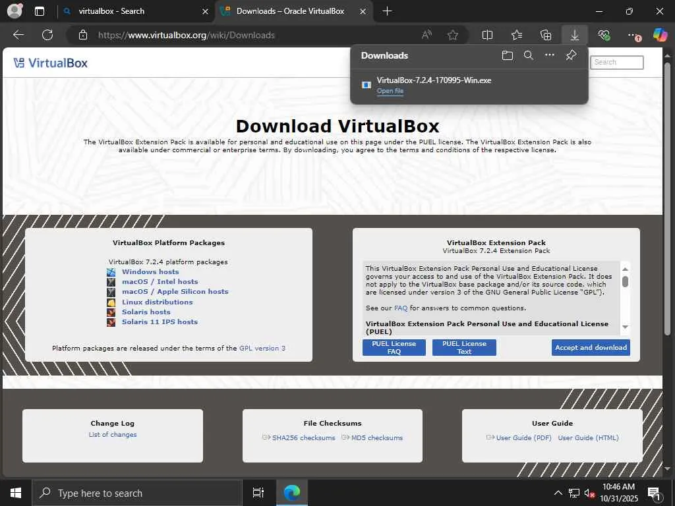Viewport: 675px width, 506px height.
Task: Click Accept and download button
Action: point(591,347)
